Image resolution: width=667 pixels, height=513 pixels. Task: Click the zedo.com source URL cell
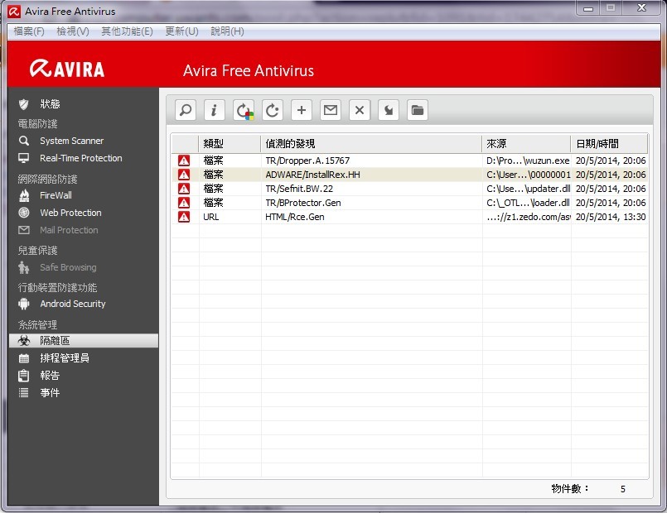coord(528,217)
